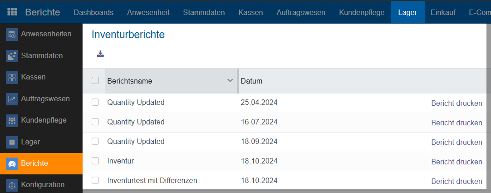Open the app grid menu icon
The width and height of the screenshot is (491, 193).
12,12
